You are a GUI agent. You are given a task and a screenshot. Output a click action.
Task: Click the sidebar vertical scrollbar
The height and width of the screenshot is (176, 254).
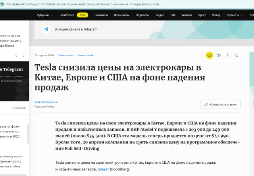[28, 134]
